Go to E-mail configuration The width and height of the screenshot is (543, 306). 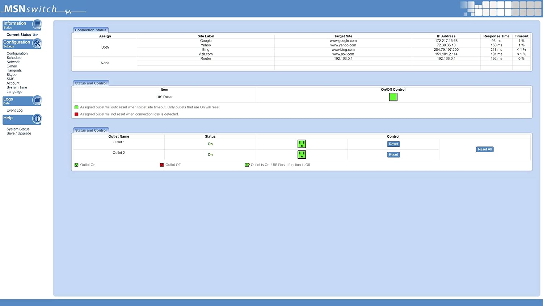[12, 66]
